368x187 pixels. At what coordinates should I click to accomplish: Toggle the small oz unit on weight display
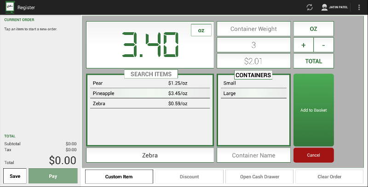click(x=201, y=30)
